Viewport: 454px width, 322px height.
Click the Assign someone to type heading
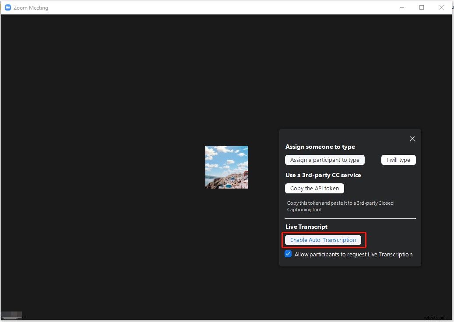320,147
